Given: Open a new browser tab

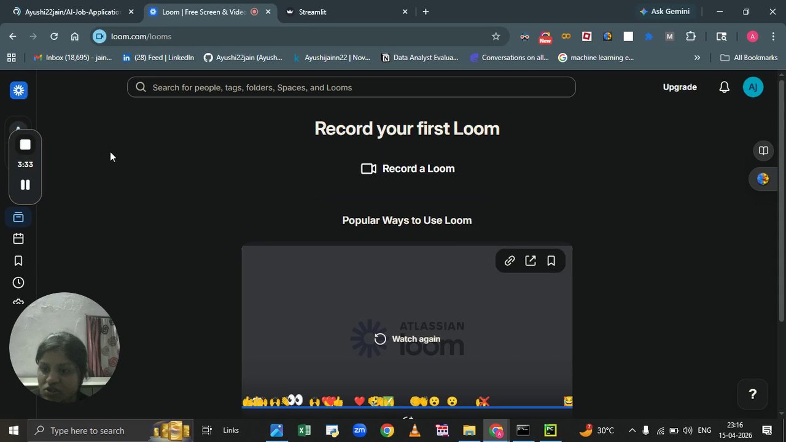Looking at the screenshot, I should [x=426, y=12].
